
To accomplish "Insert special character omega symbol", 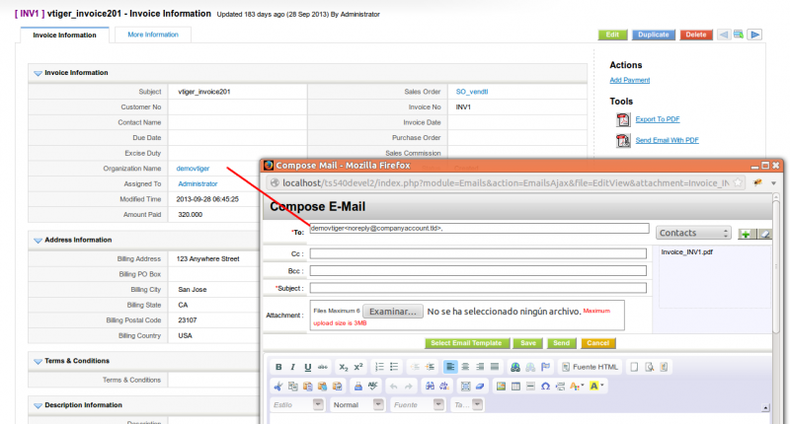I will point(545,386).
